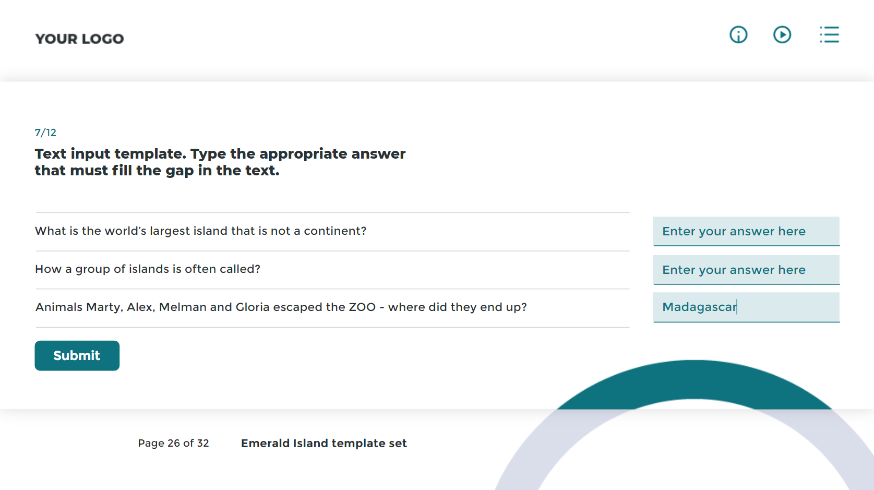The width and height of the screenshot is (874, 490).
Task: Open the info icon in the header
Action: tap(738, 35)
